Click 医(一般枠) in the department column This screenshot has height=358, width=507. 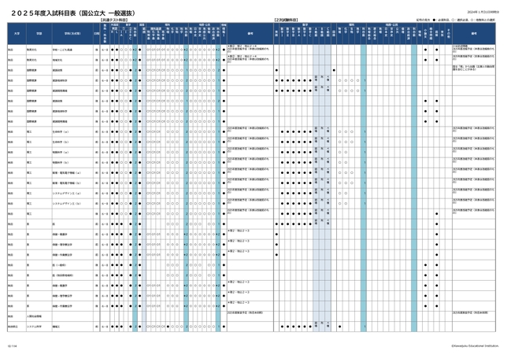[58, 265]
